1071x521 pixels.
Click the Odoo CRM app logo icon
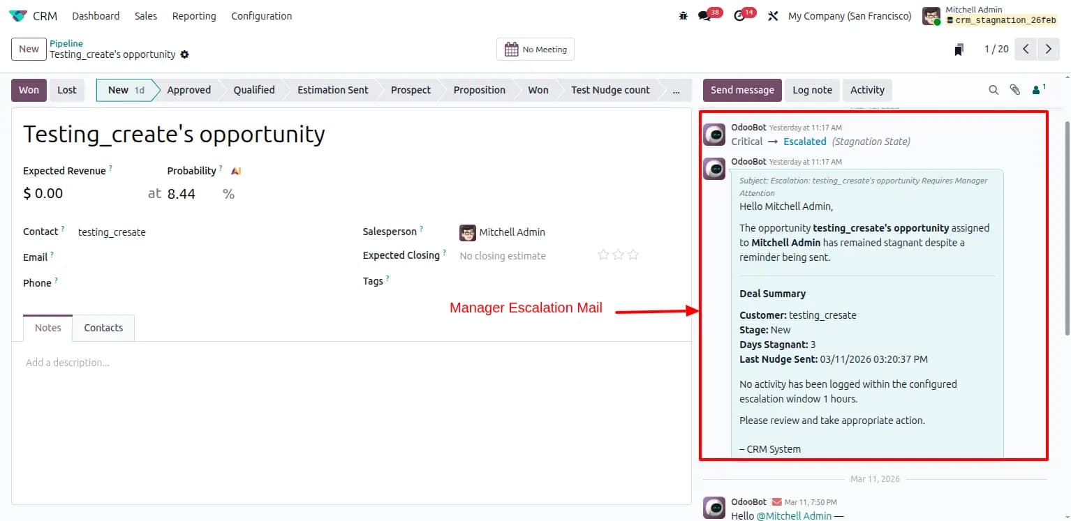[x=18, y=15]
